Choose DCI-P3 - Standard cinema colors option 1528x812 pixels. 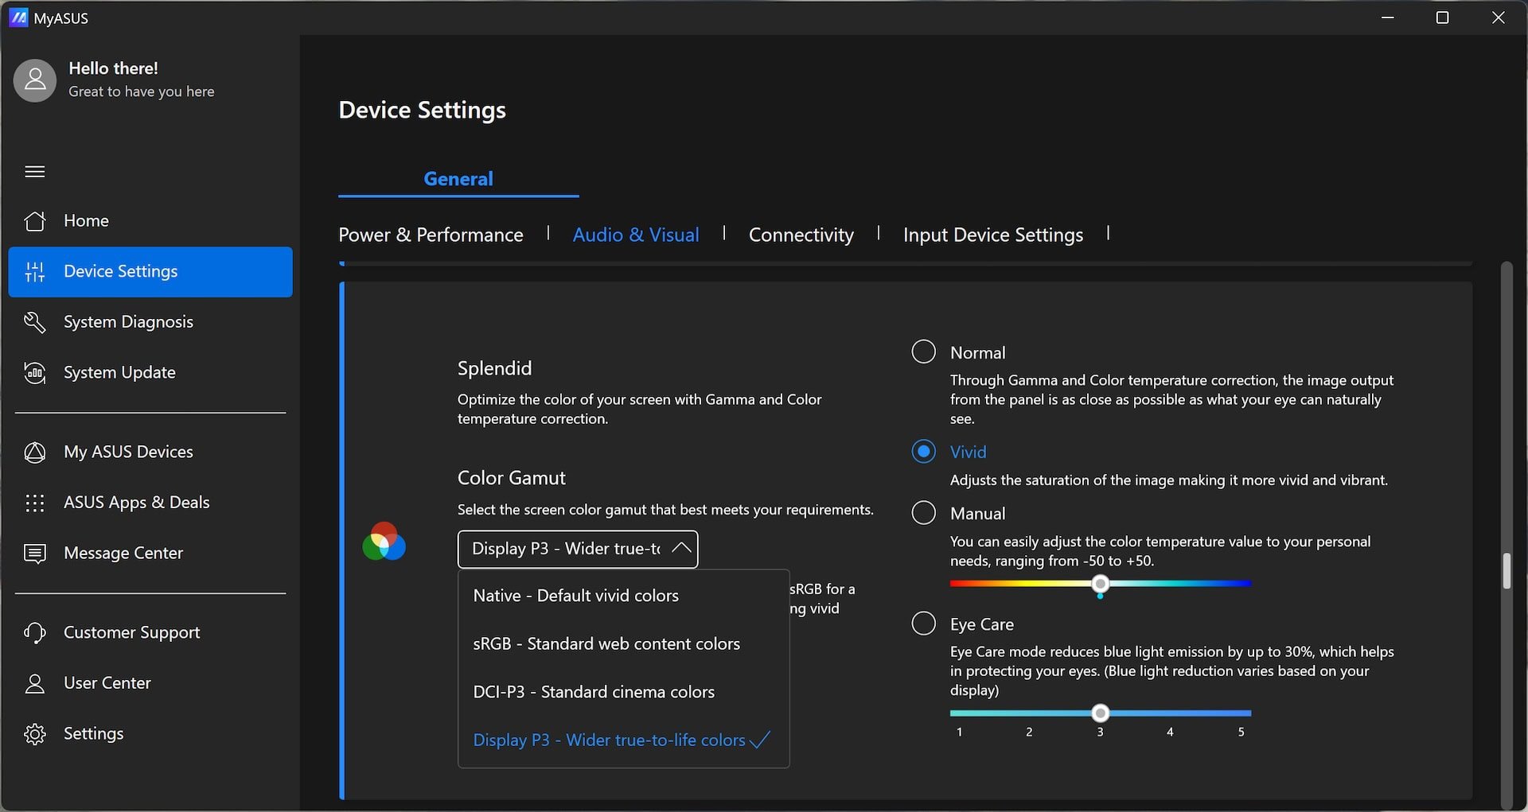[x=594, y=692]
